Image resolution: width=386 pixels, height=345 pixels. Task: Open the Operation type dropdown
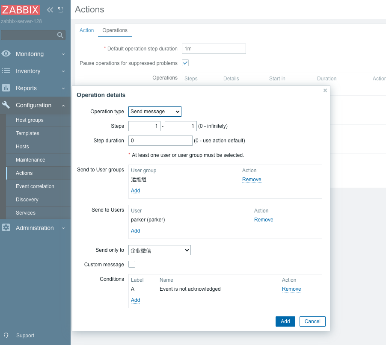[155, 112]
